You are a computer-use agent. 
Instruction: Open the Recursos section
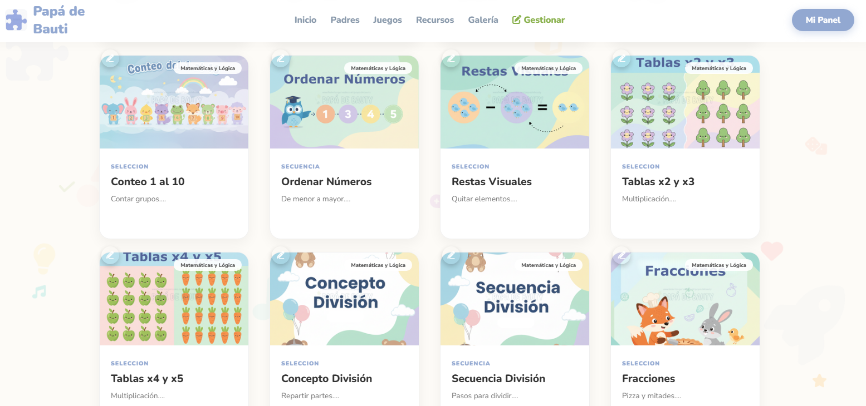(x=435, y=20)
